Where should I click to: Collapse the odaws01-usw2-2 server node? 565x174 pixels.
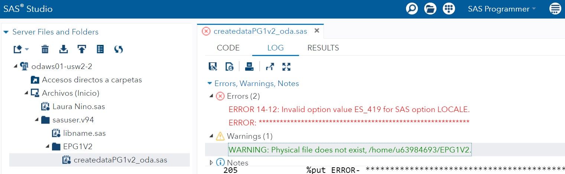pos(15,66)
